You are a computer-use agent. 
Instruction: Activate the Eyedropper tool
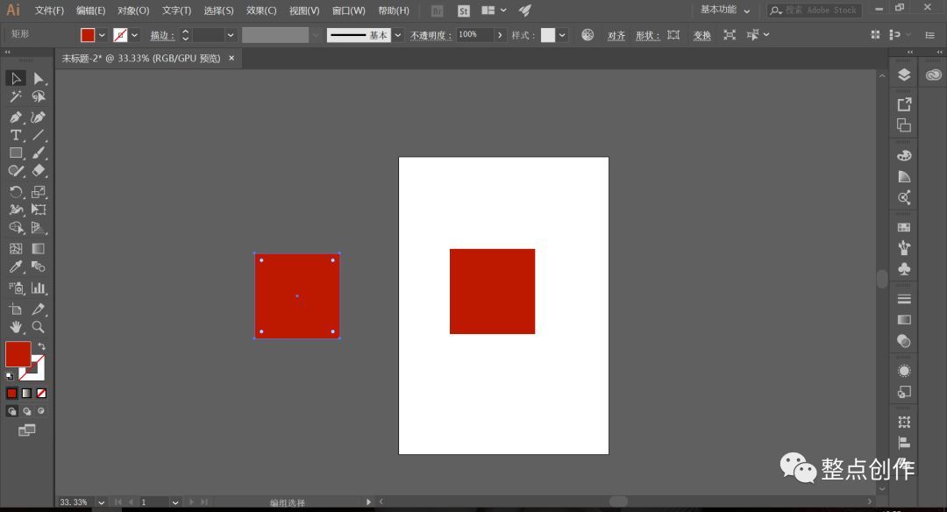tap(16, 267)
